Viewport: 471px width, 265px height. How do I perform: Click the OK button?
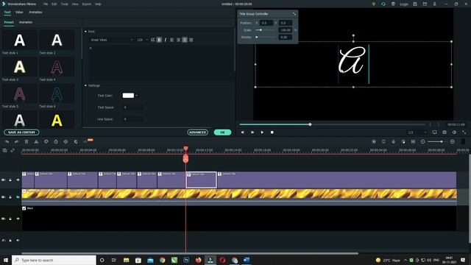coord(222,132)
